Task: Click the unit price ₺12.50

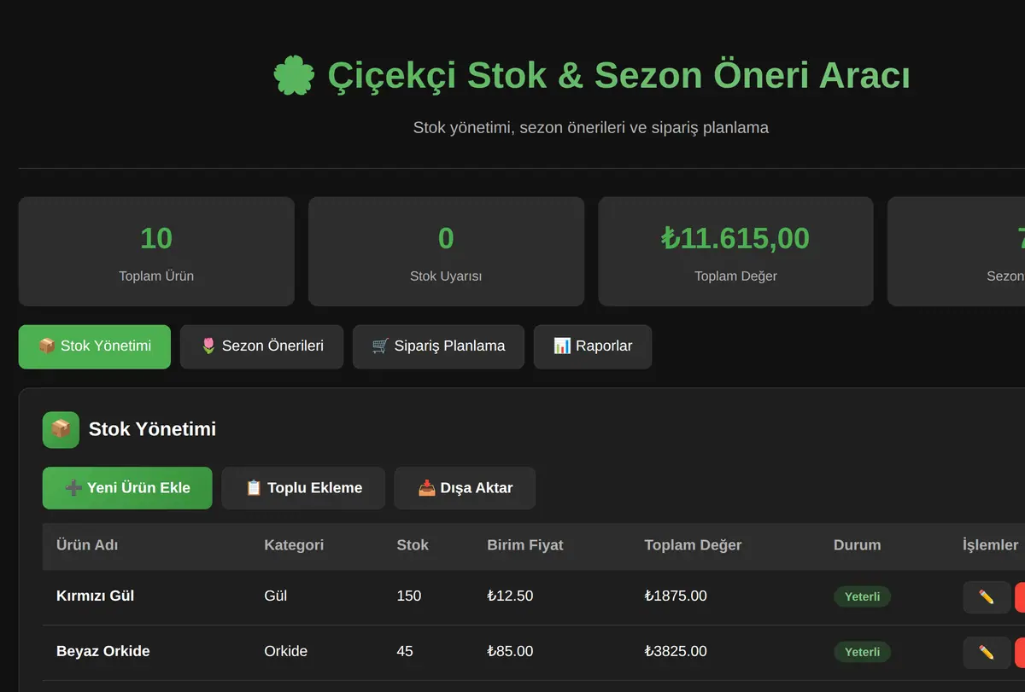Action: pos(510,596)
